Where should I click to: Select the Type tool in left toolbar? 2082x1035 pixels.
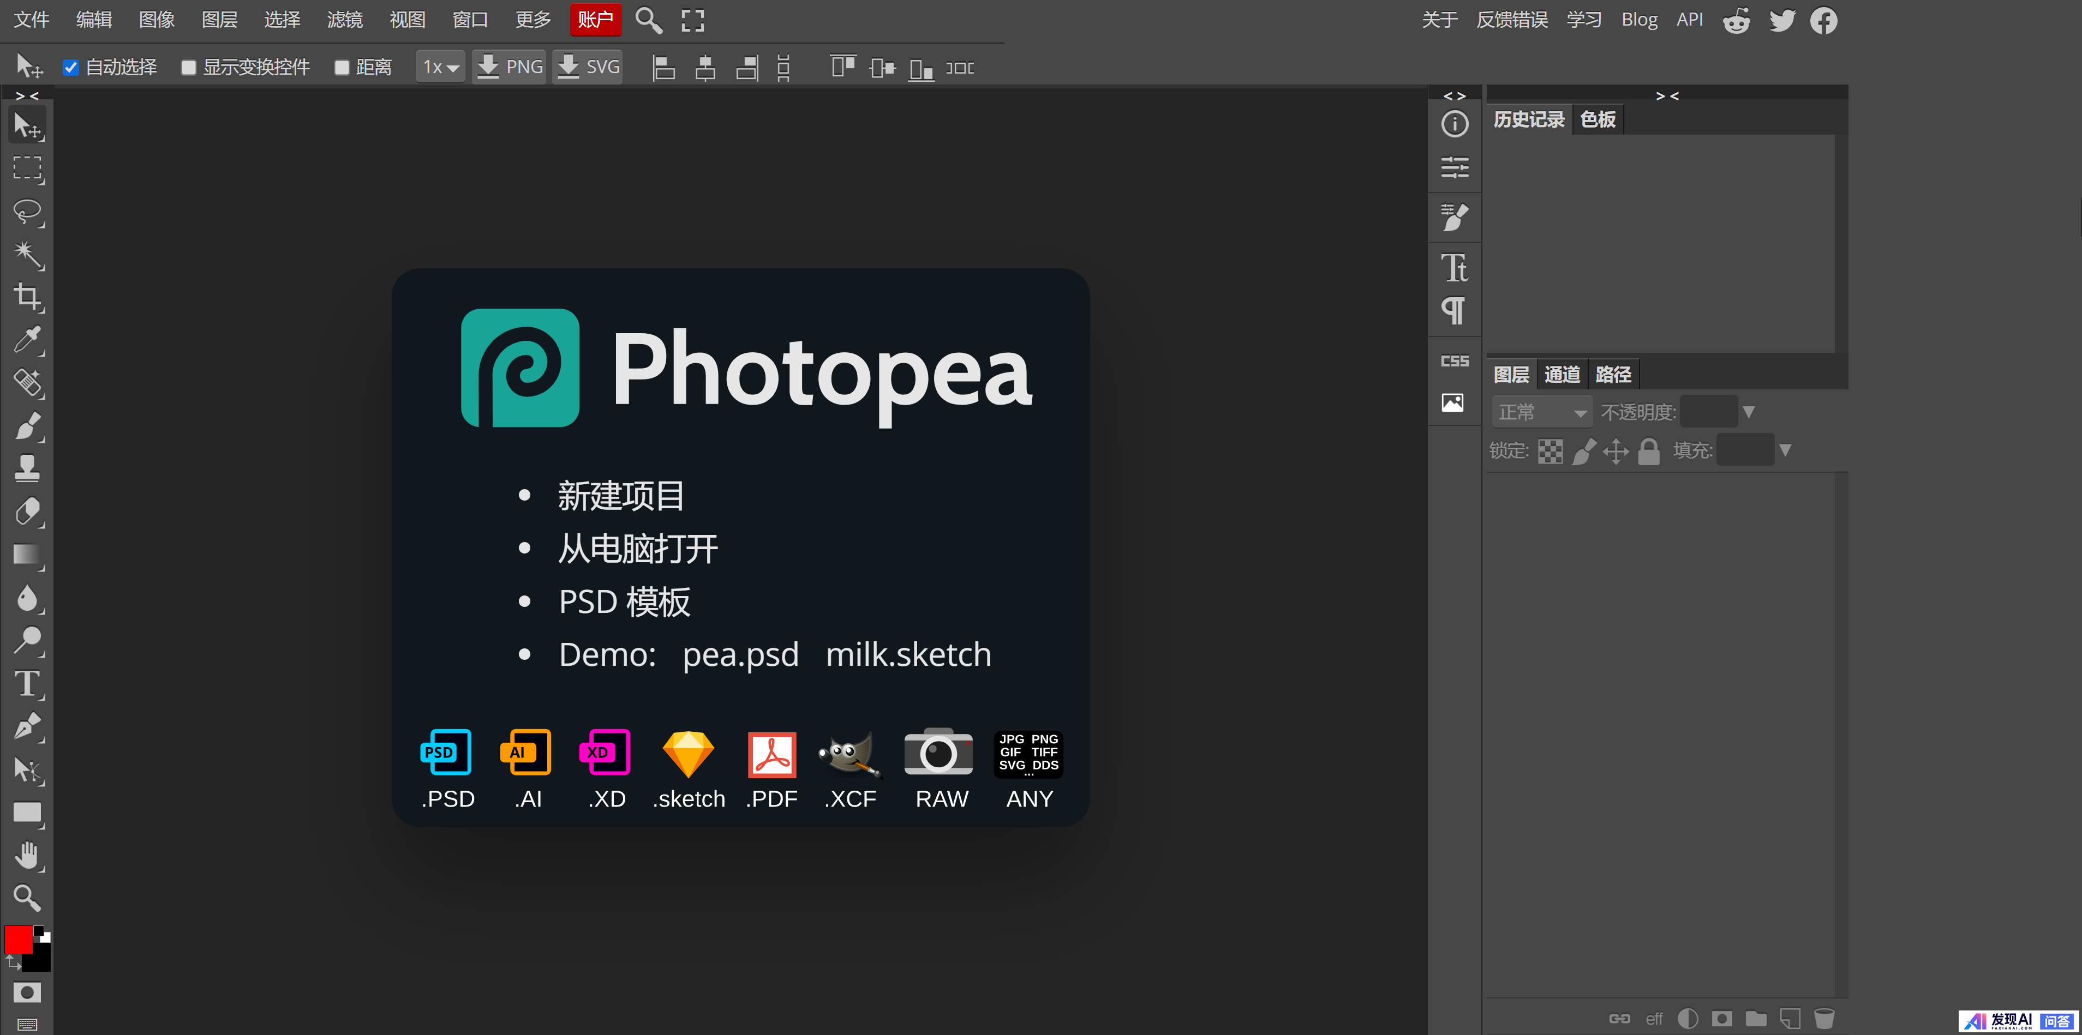coord(27,683)
